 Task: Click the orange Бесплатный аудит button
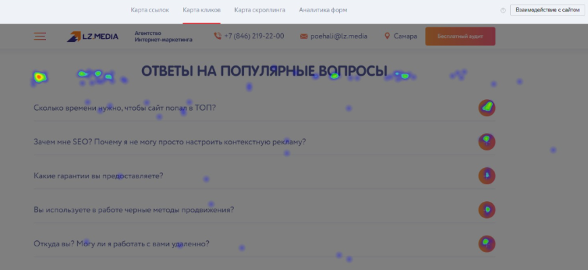click(460, 36)
